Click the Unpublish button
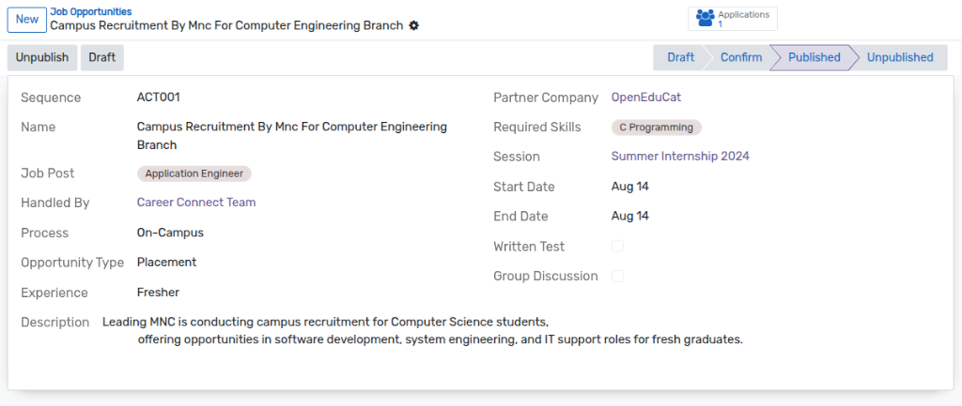 (x=42, y=57)
